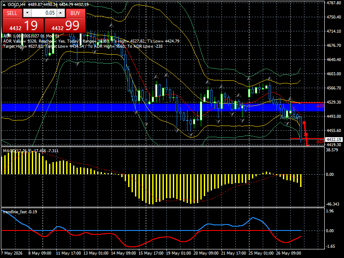
Task: Increase trade volume with the up arrow
Action: click(x=61, y=13)
